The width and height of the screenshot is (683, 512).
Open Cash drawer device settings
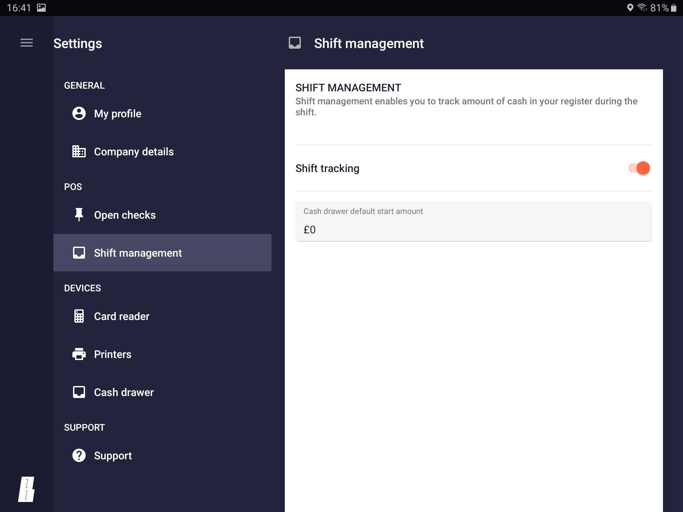click(x=162, y=392)
